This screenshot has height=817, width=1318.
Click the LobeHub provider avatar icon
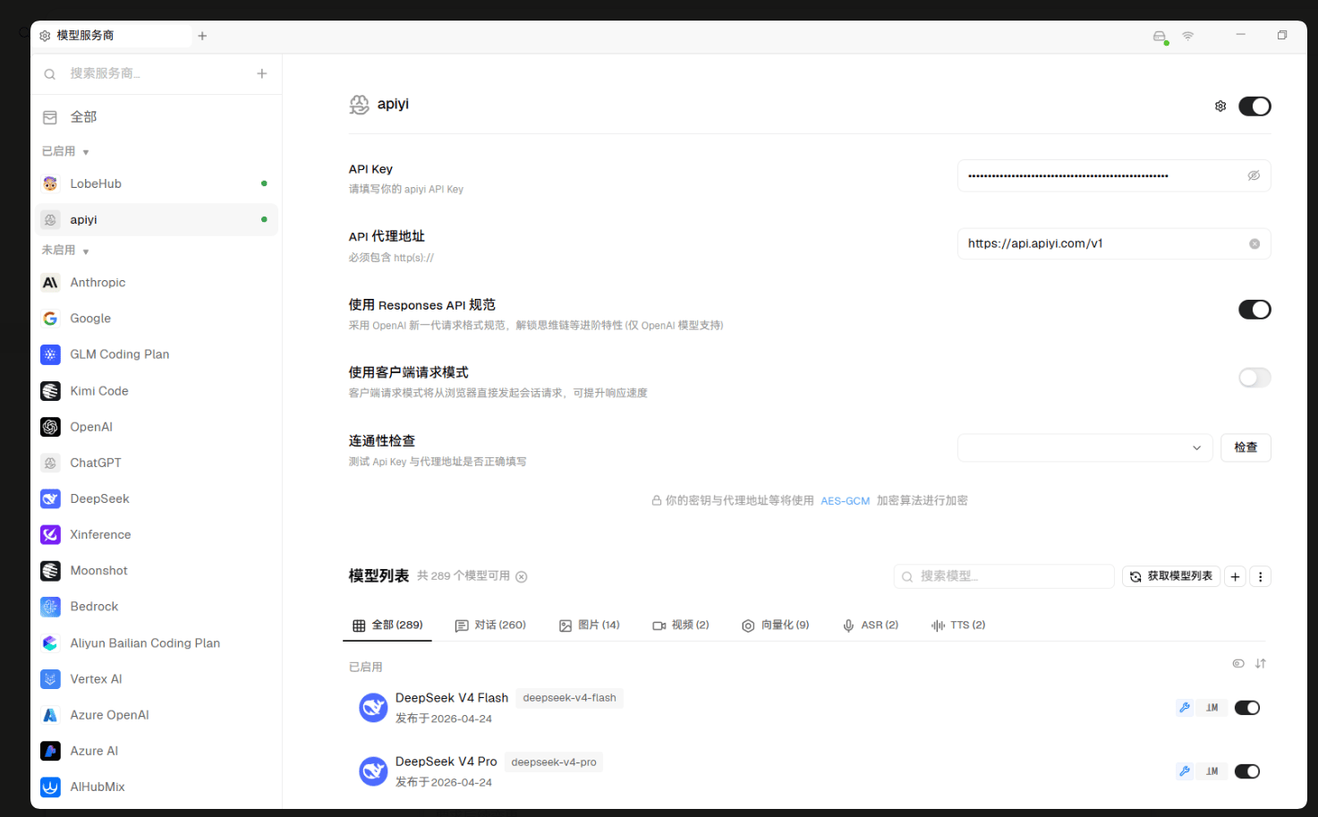coord(50,183)
